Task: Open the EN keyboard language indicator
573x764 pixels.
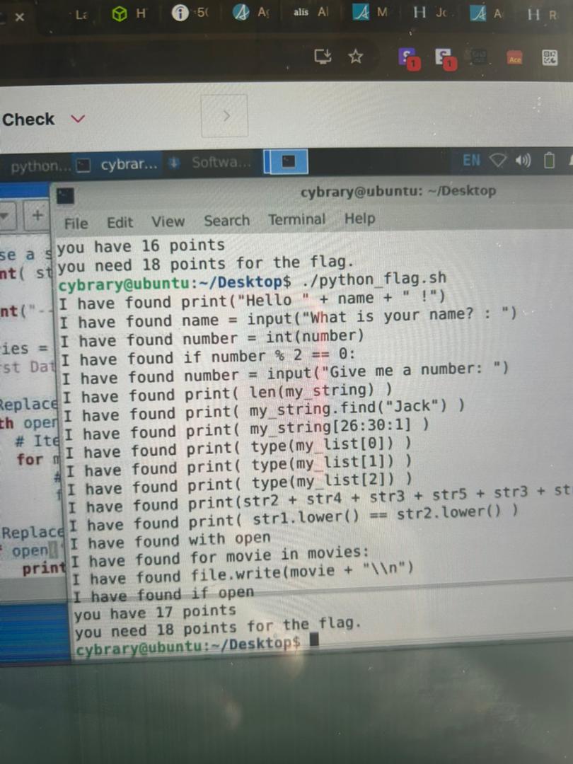Action: click(472, 160)
